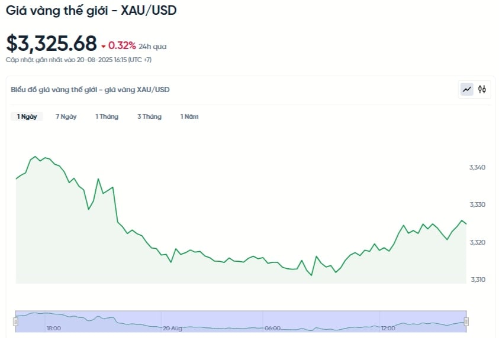Click the 06:00 marker in the navigator

[x=273, y=328]
